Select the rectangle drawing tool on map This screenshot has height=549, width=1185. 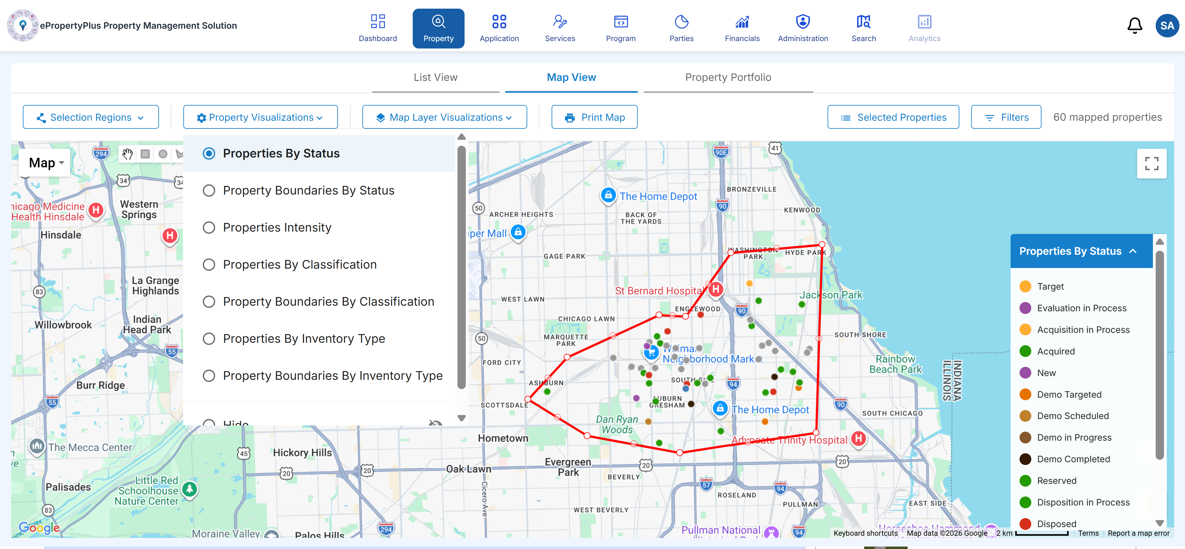[145, 154]
